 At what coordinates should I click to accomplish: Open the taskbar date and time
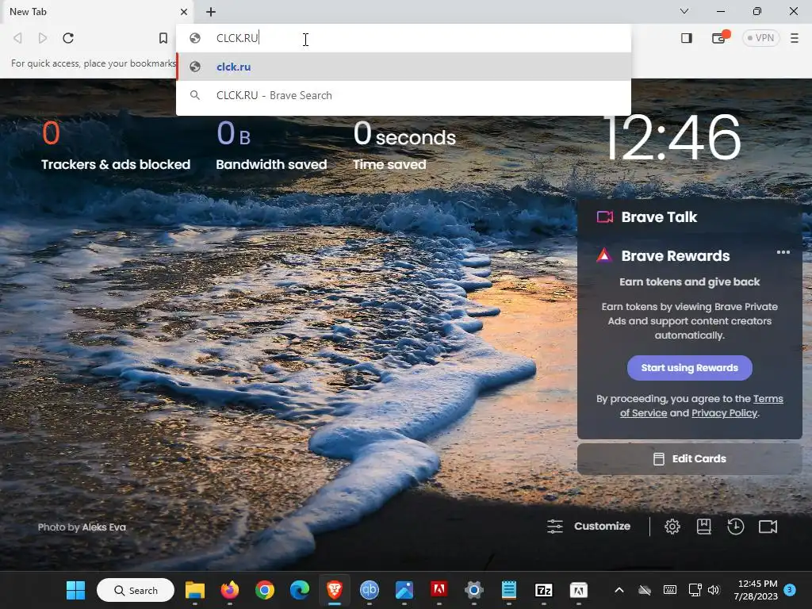pos(756,590)
